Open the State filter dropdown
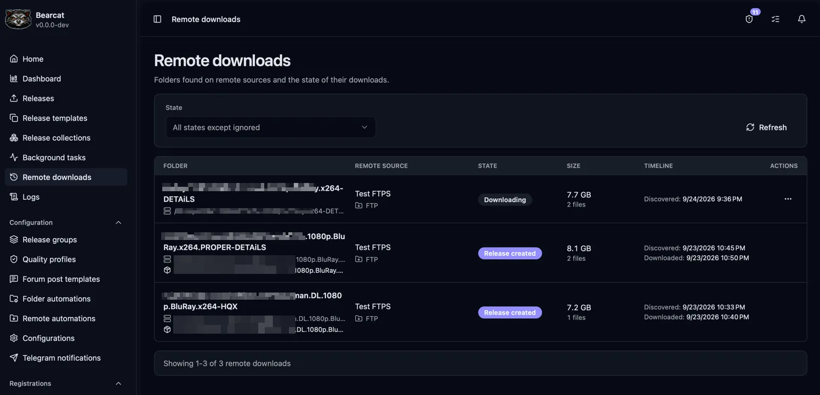820x395 pixels. point(271,127)
